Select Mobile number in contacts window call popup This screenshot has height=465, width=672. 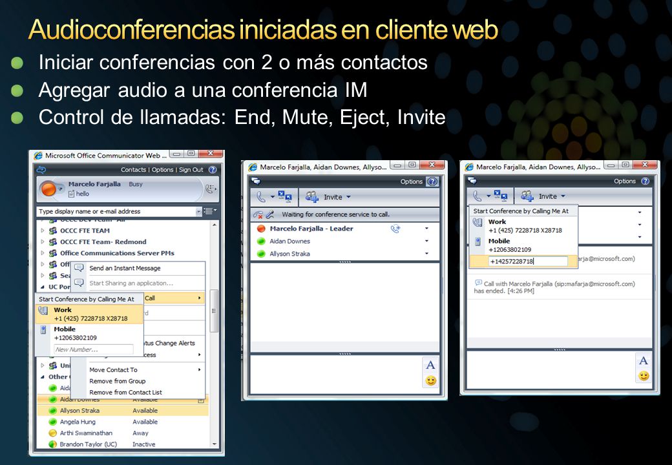pyautogui.click(x=89, y=333)
